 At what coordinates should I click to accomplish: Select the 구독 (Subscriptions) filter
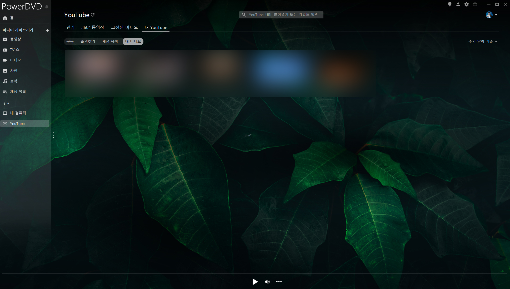pos(70,42)
